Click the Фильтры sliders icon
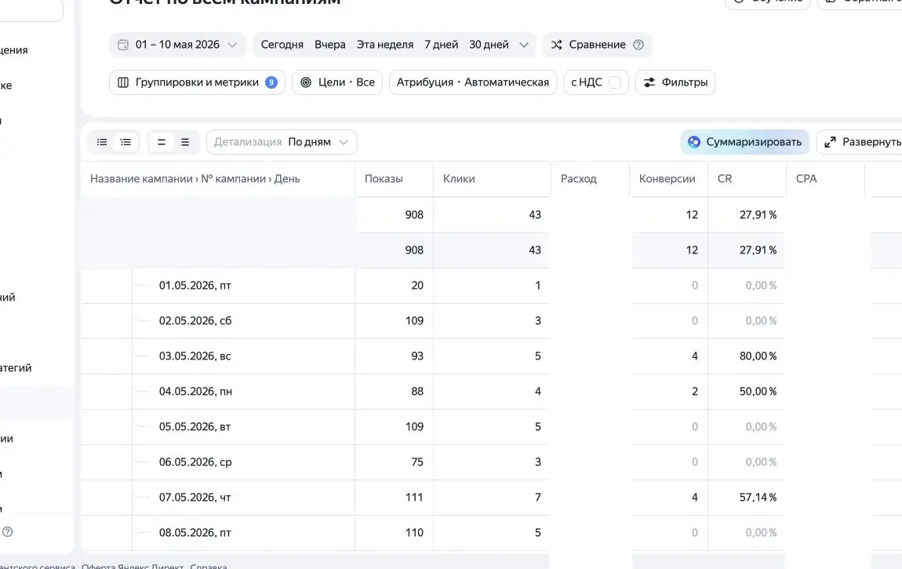This screenshot has width=902, height=569. click(649, 82)
